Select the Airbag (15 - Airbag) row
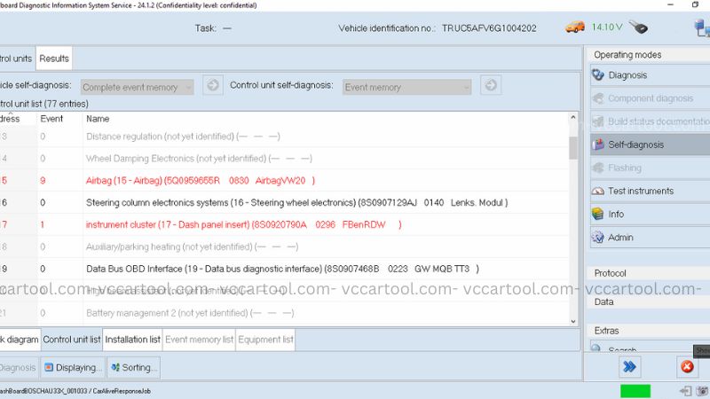The image size is (710, 399). pyautogui.click(x=284, y=181)
